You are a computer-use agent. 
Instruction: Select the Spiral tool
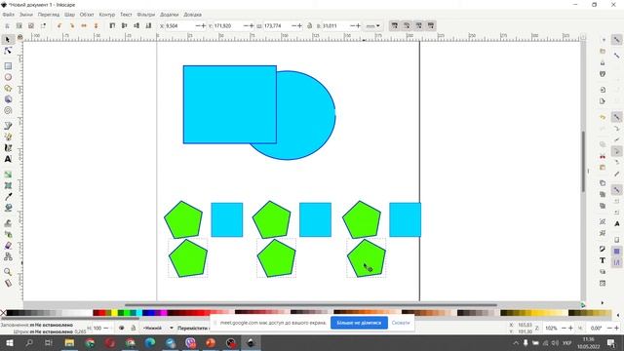(8, 110)
